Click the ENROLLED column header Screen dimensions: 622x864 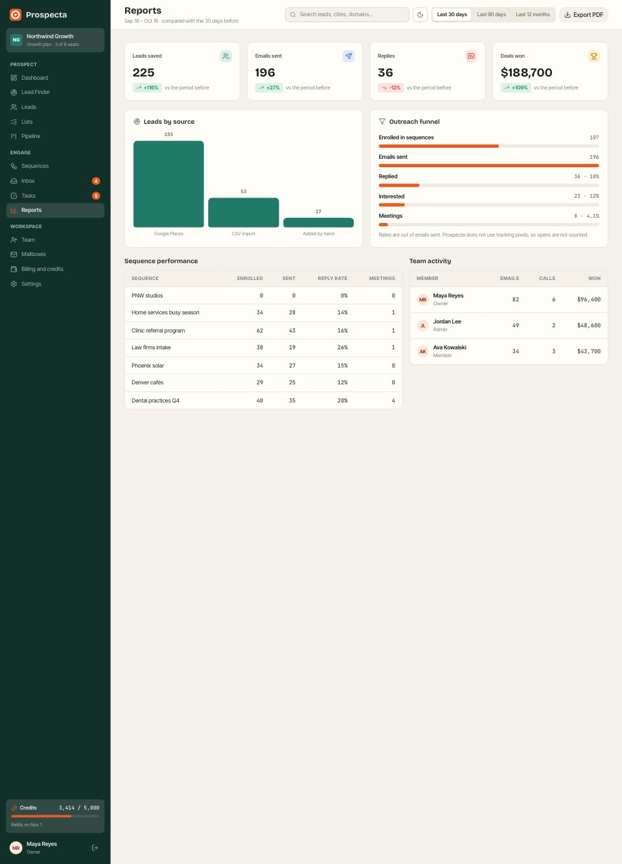tap(250, 278)
